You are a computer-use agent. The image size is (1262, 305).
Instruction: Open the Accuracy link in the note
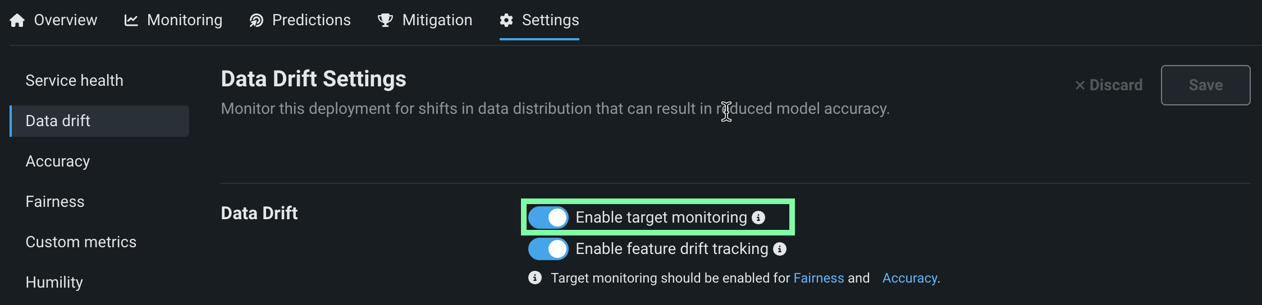[x=909, y=278]
